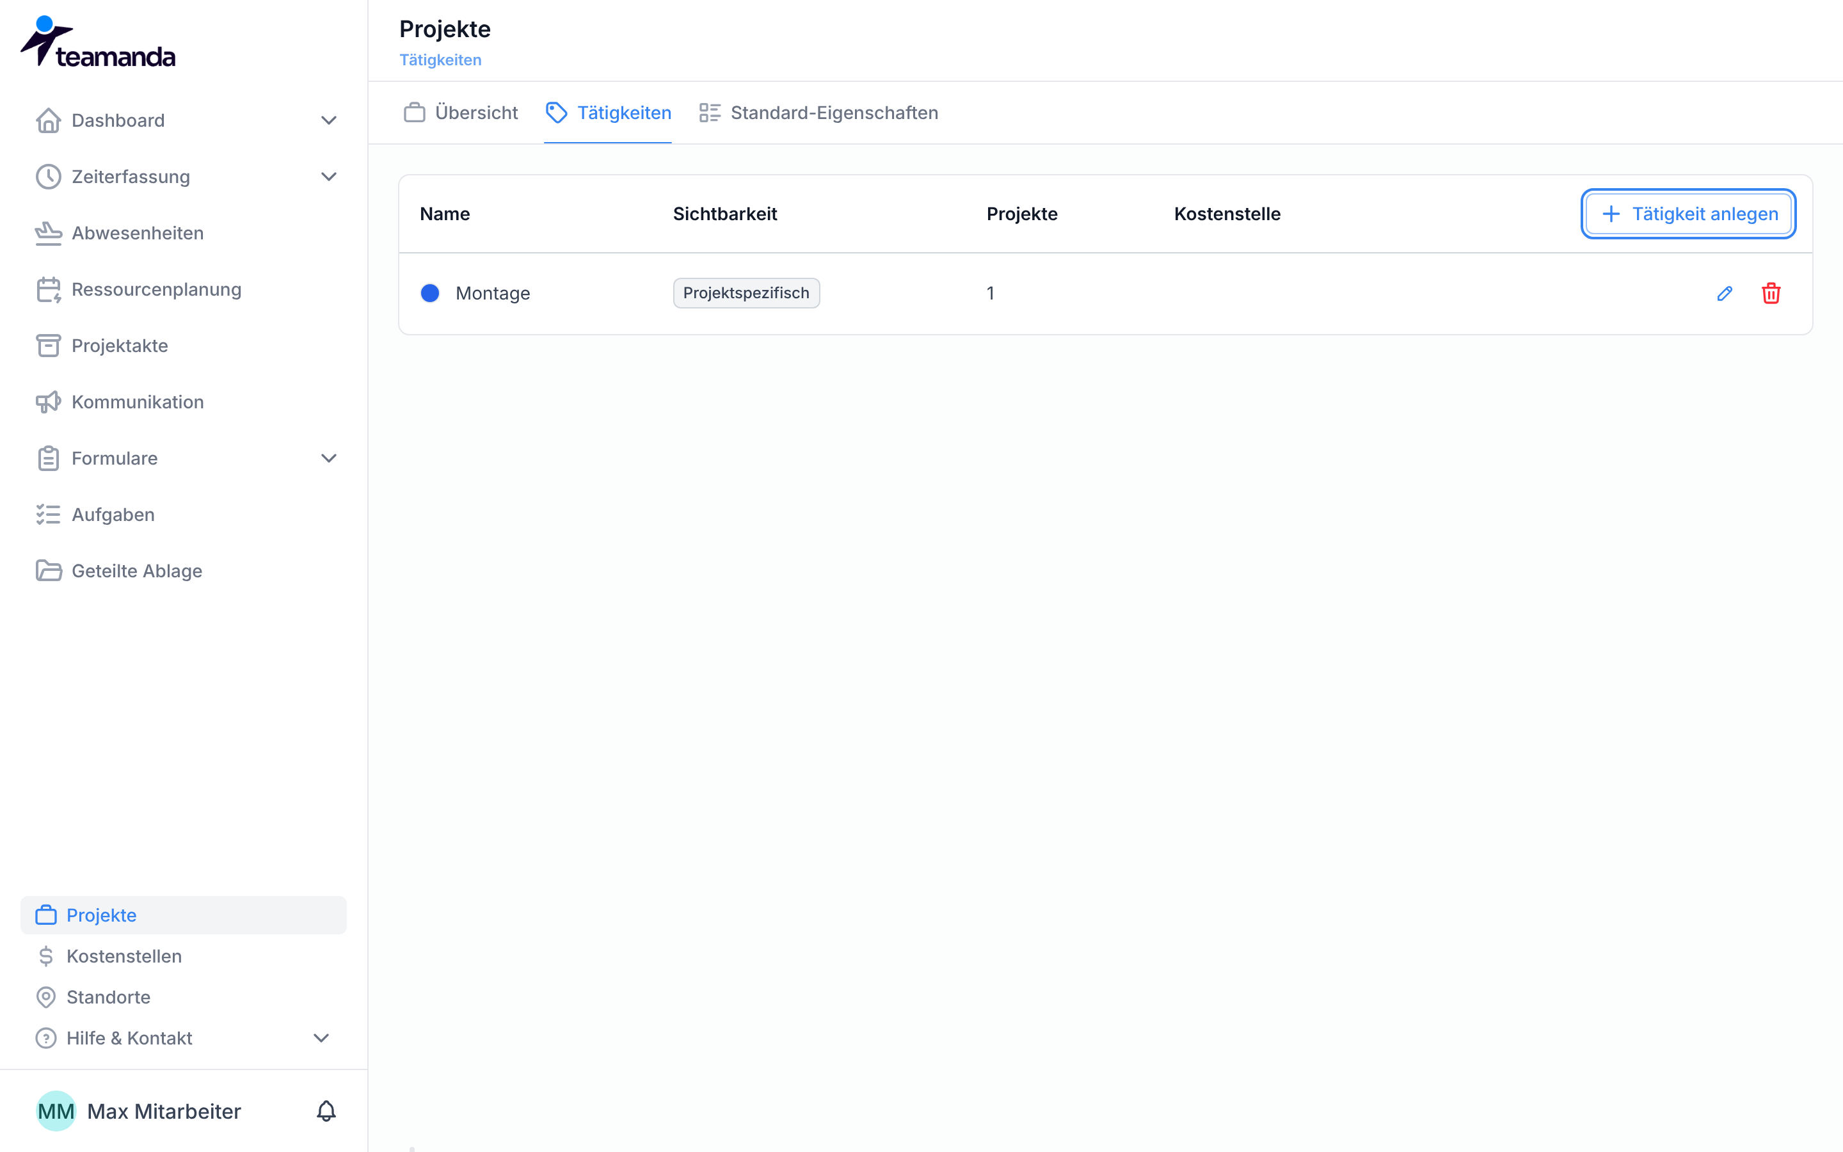The height and width of the screenshot is (1152, 1843).
Task: Click the Hilfe & Kontakt question icon
Action: pos(45,1039)
